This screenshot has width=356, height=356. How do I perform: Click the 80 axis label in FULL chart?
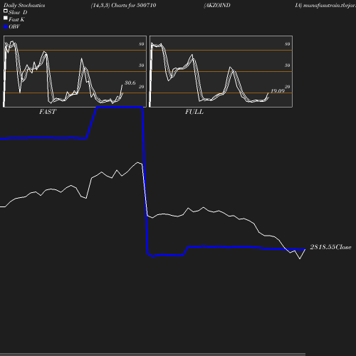pyautogui.click(x=288, y=44)
